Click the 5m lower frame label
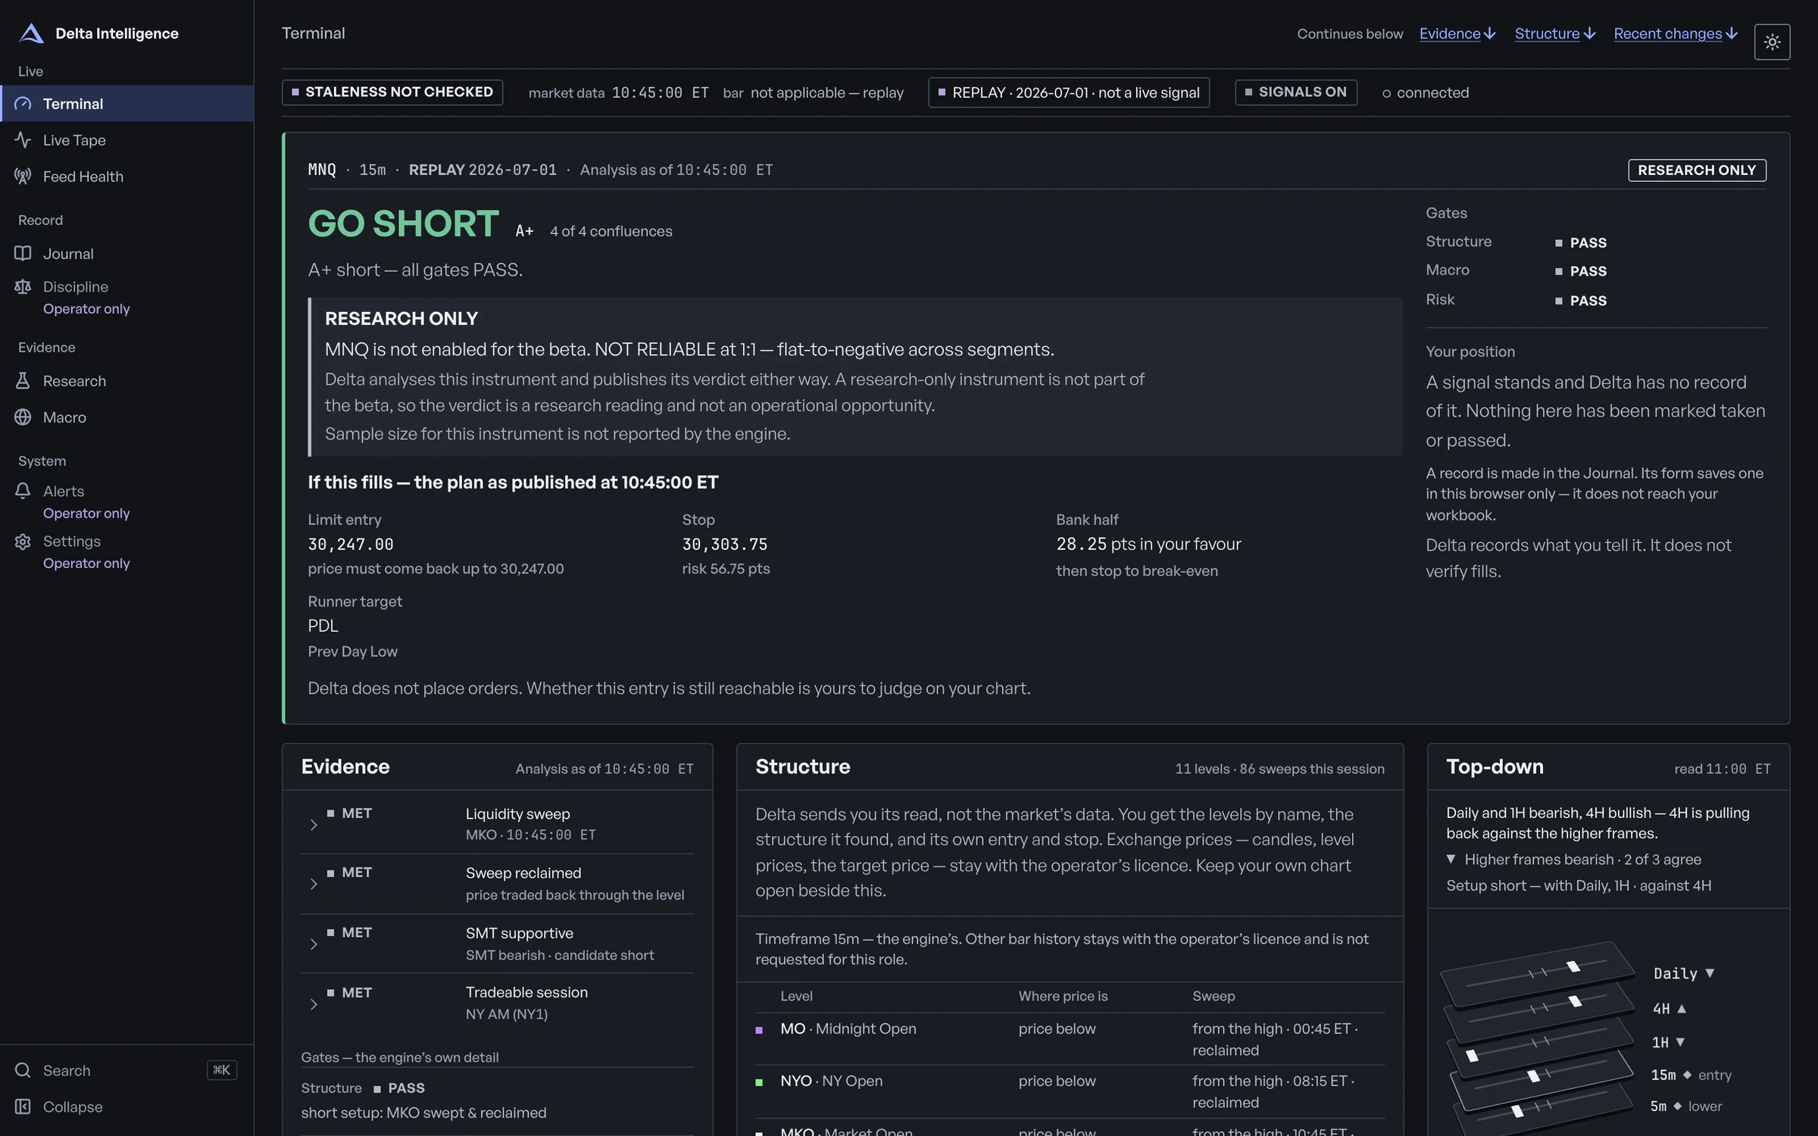The width and height of the screenshot is (1818, 1136). coord(1686,1106)
